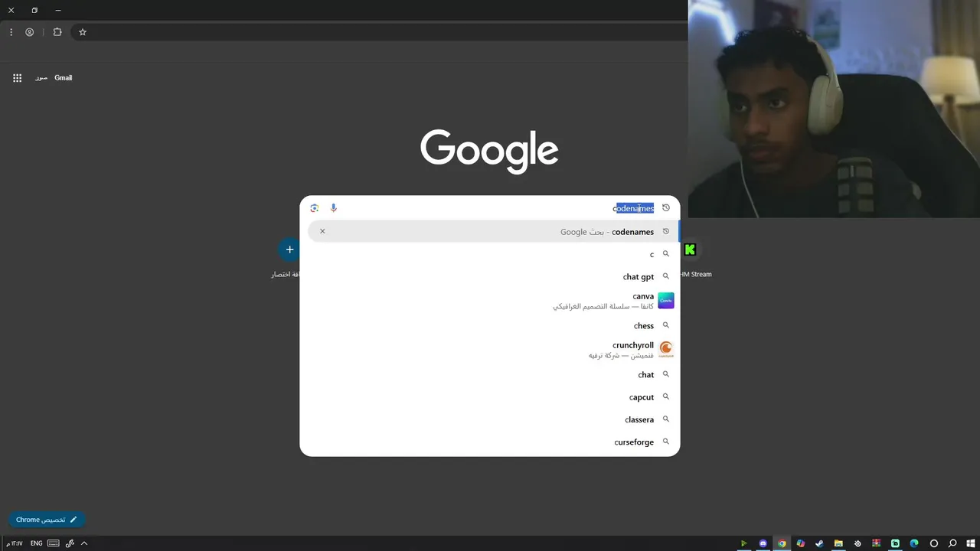Open the green play-arrow app in taskbar
The image size is (980, 551).
[743, 543]
